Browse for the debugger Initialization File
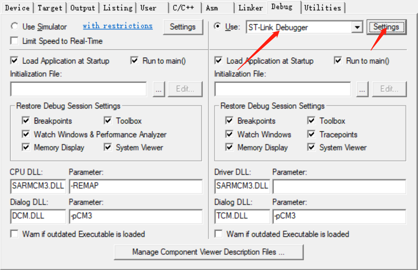Image resolution: width=418 pixels, height=270 pixels. pyautogui.click(x=362, y=89)
